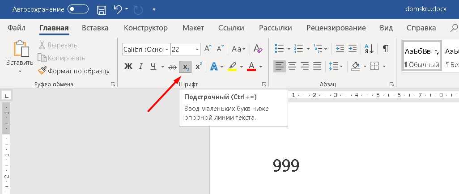
Task: Undo the last action
Action: coord(118,9)
